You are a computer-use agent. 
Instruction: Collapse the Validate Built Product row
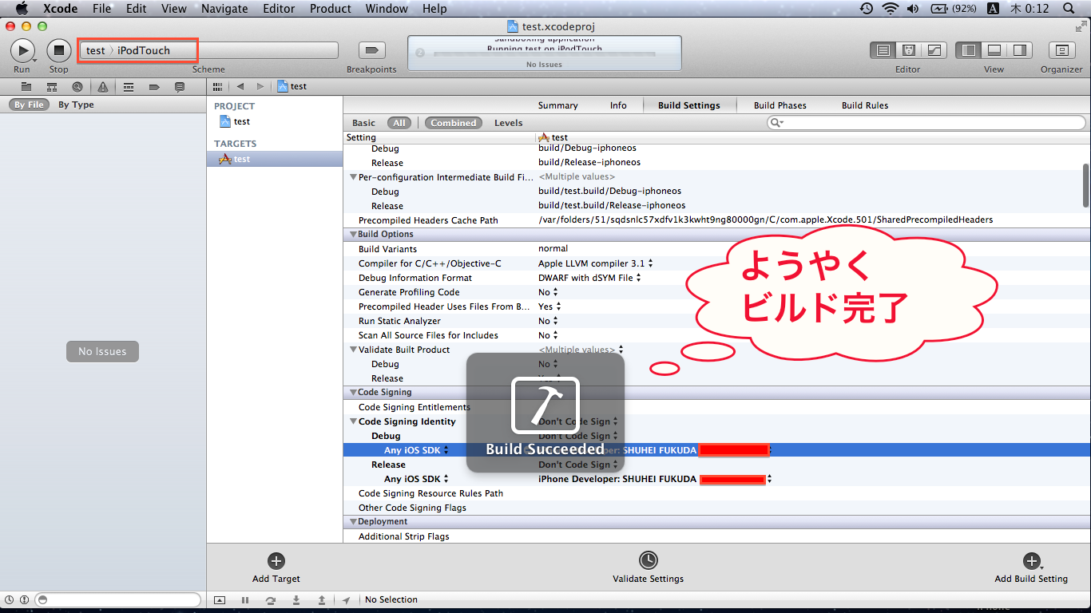tap(353, 350)
